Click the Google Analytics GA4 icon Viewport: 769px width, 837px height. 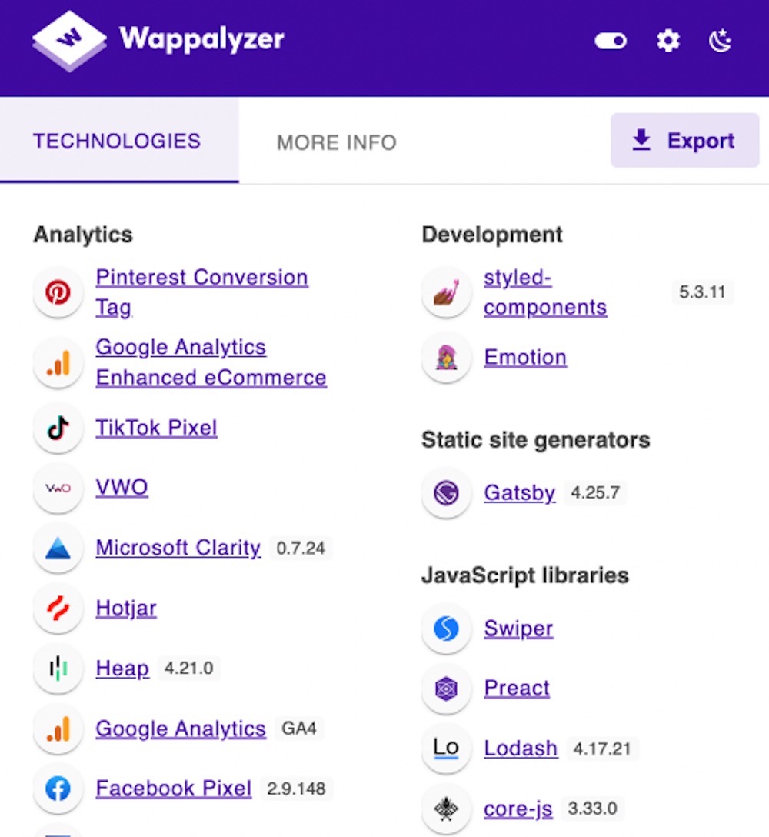tap(58, 729)
